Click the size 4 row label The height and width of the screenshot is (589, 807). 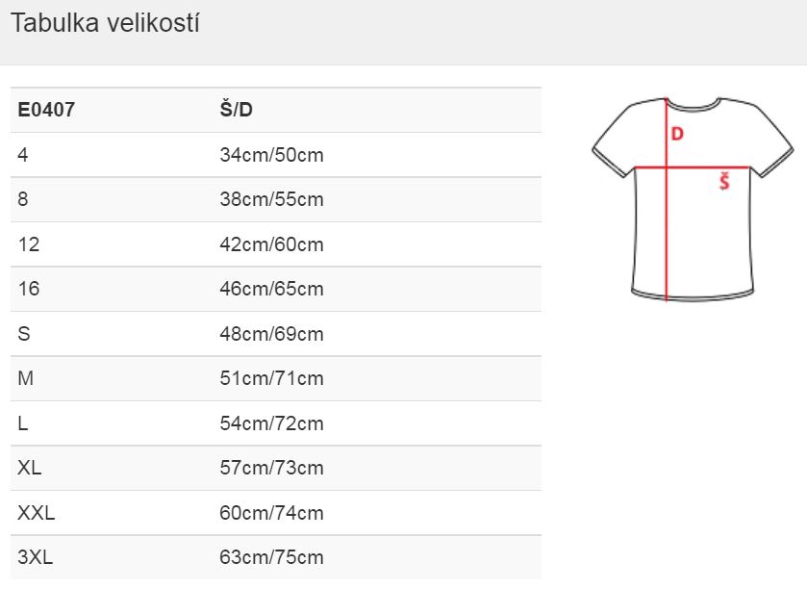pos(23,154)
